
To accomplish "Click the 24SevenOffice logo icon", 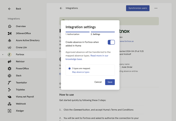I will click(9, 33).
